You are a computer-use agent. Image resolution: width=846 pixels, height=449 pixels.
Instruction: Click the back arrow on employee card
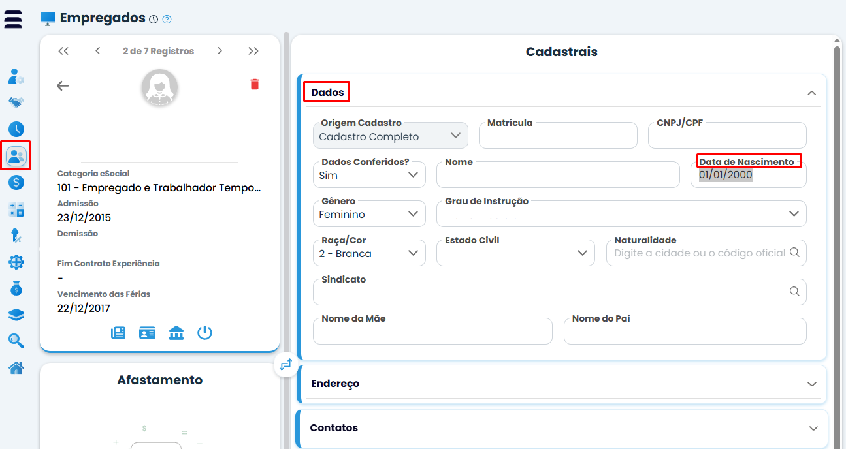coord(63,85)
